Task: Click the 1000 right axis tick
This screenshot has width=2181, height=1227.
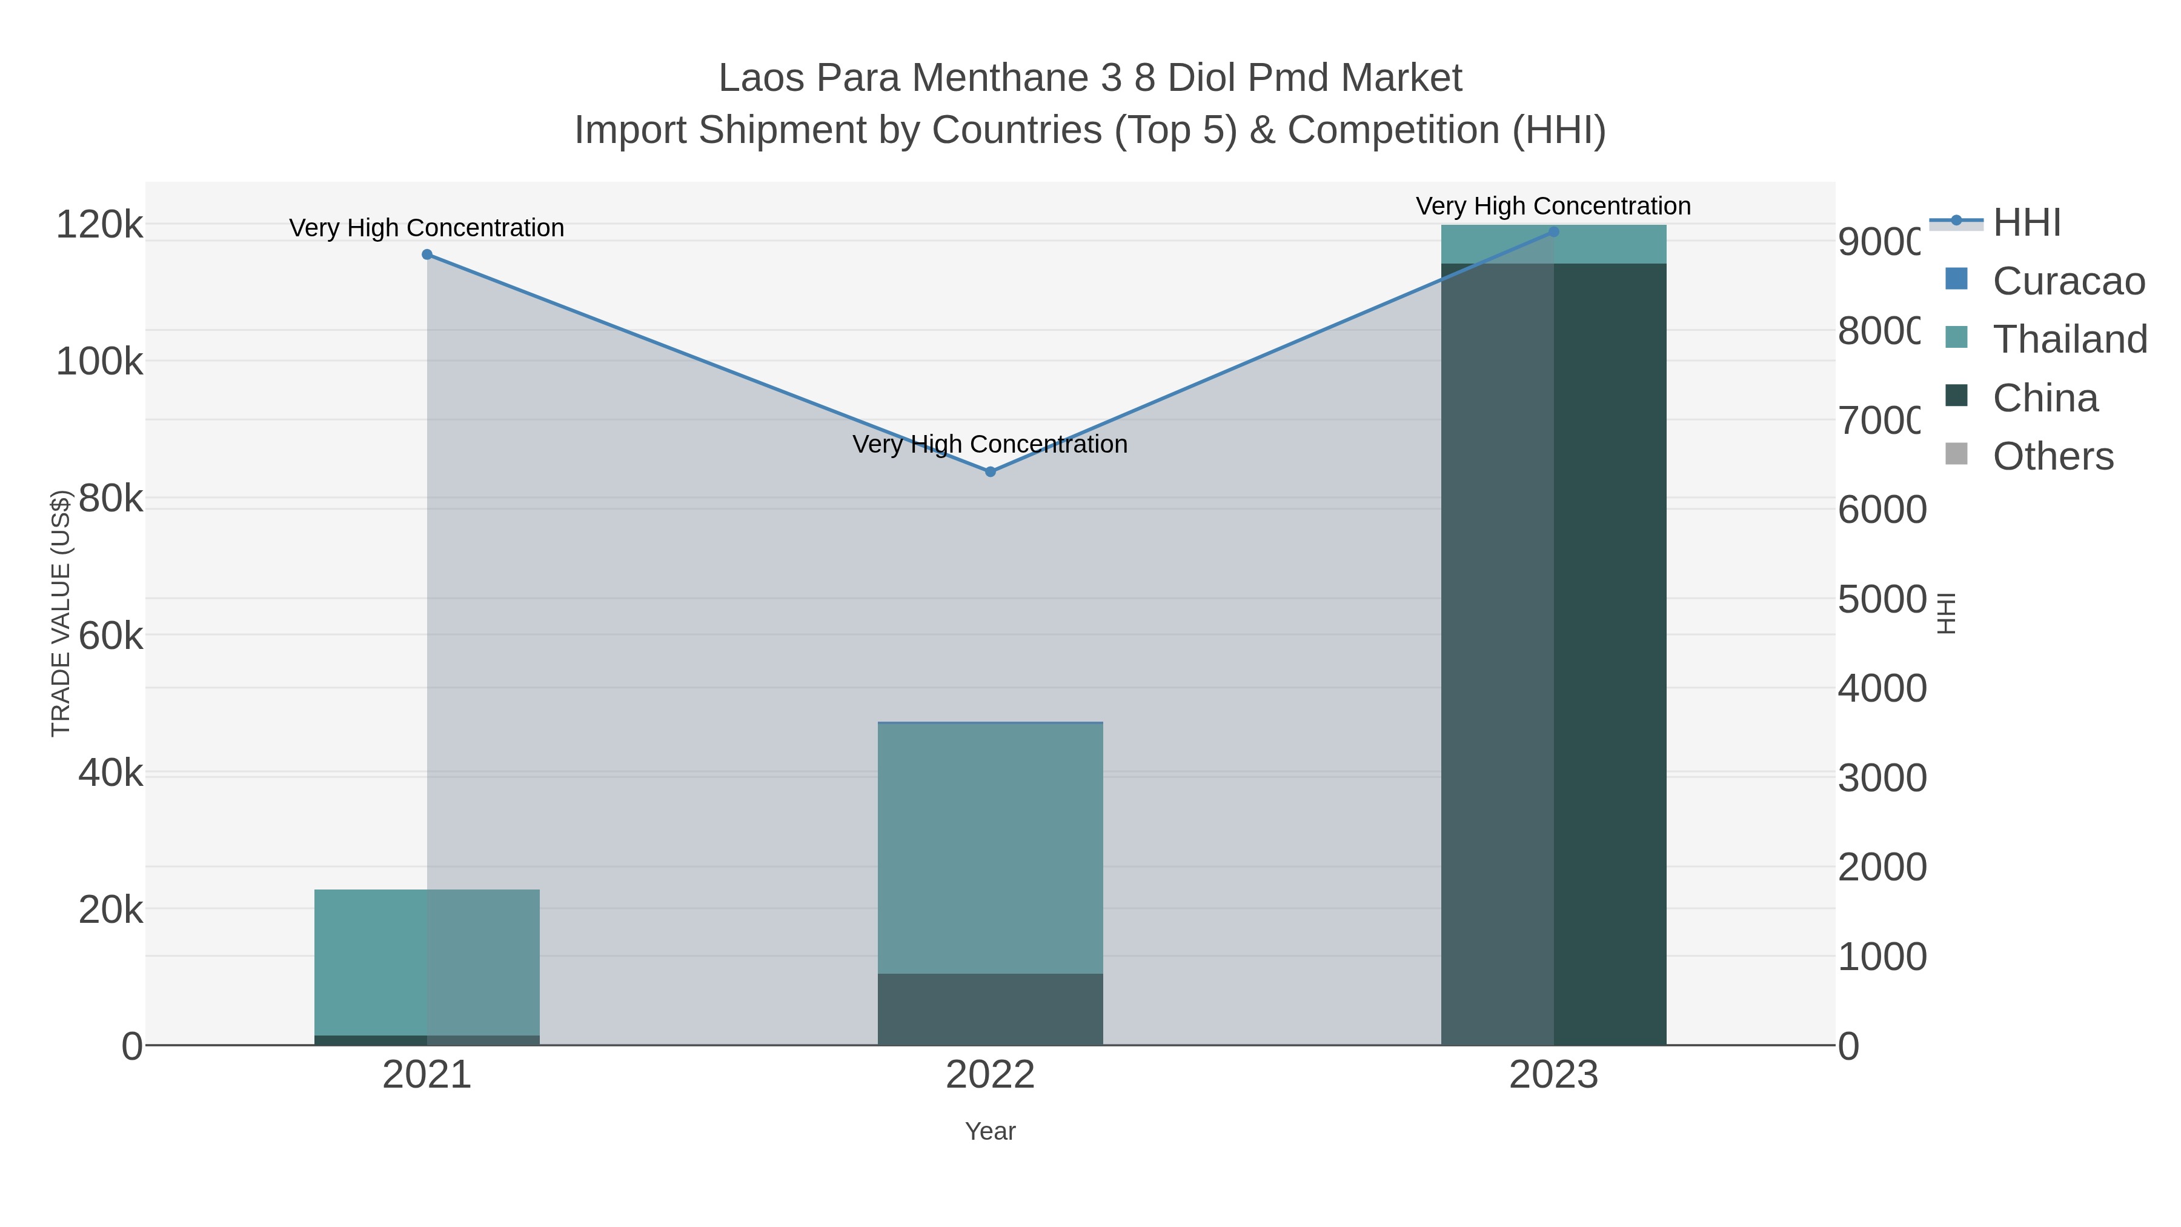Action: pos(1882,957)
